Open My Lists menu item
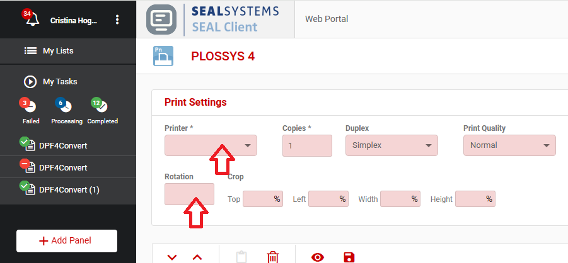The image size is (568, 263). [62, 51]
